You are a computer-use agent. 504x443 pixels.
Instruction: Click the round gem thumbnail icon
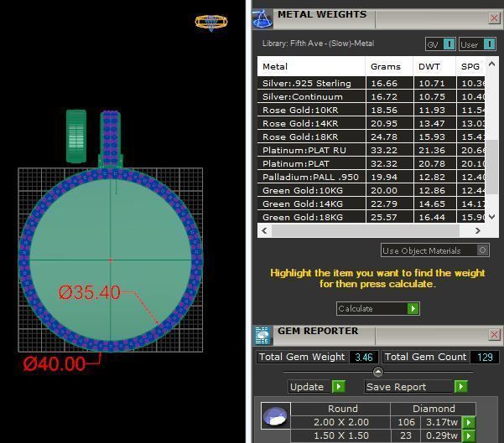click(275, 415)
